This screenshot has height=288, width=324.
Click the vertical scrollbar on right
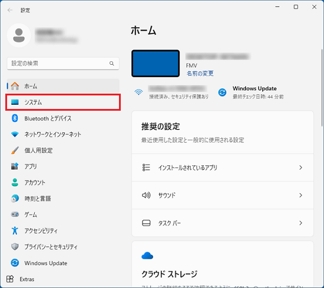[322, 88]
